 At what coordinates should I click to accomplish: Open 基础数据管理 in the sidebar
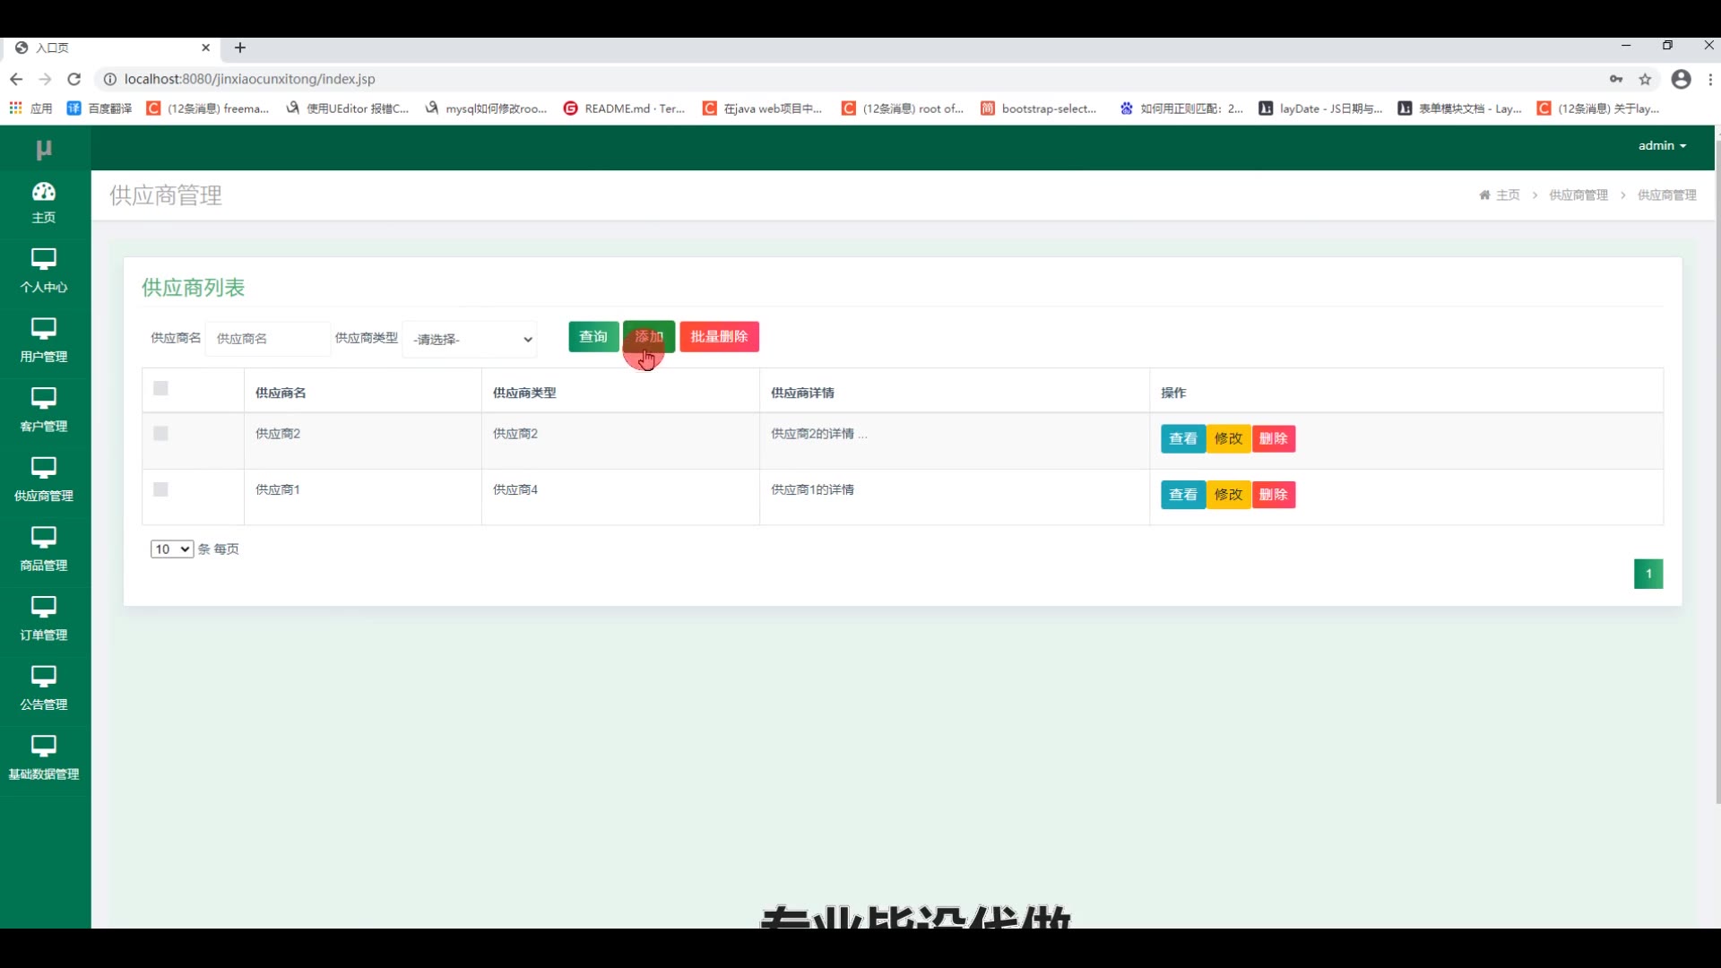click(44, 758)
